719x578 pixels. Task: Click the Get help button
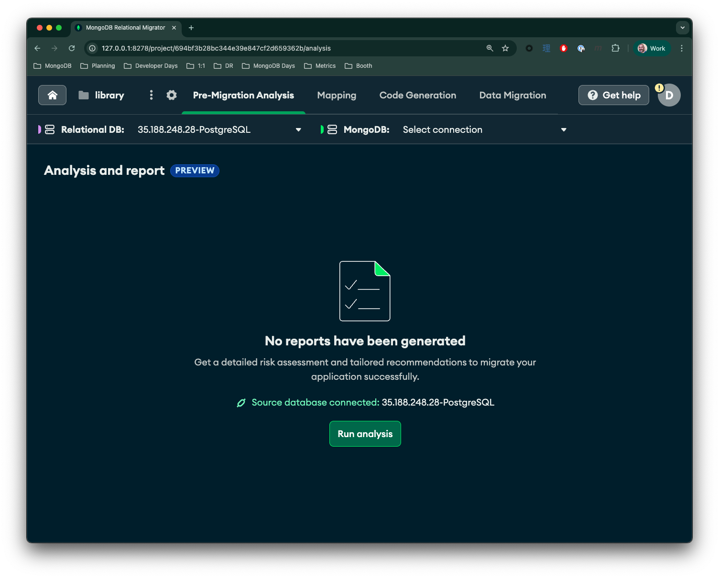click(x=613, y=95)
